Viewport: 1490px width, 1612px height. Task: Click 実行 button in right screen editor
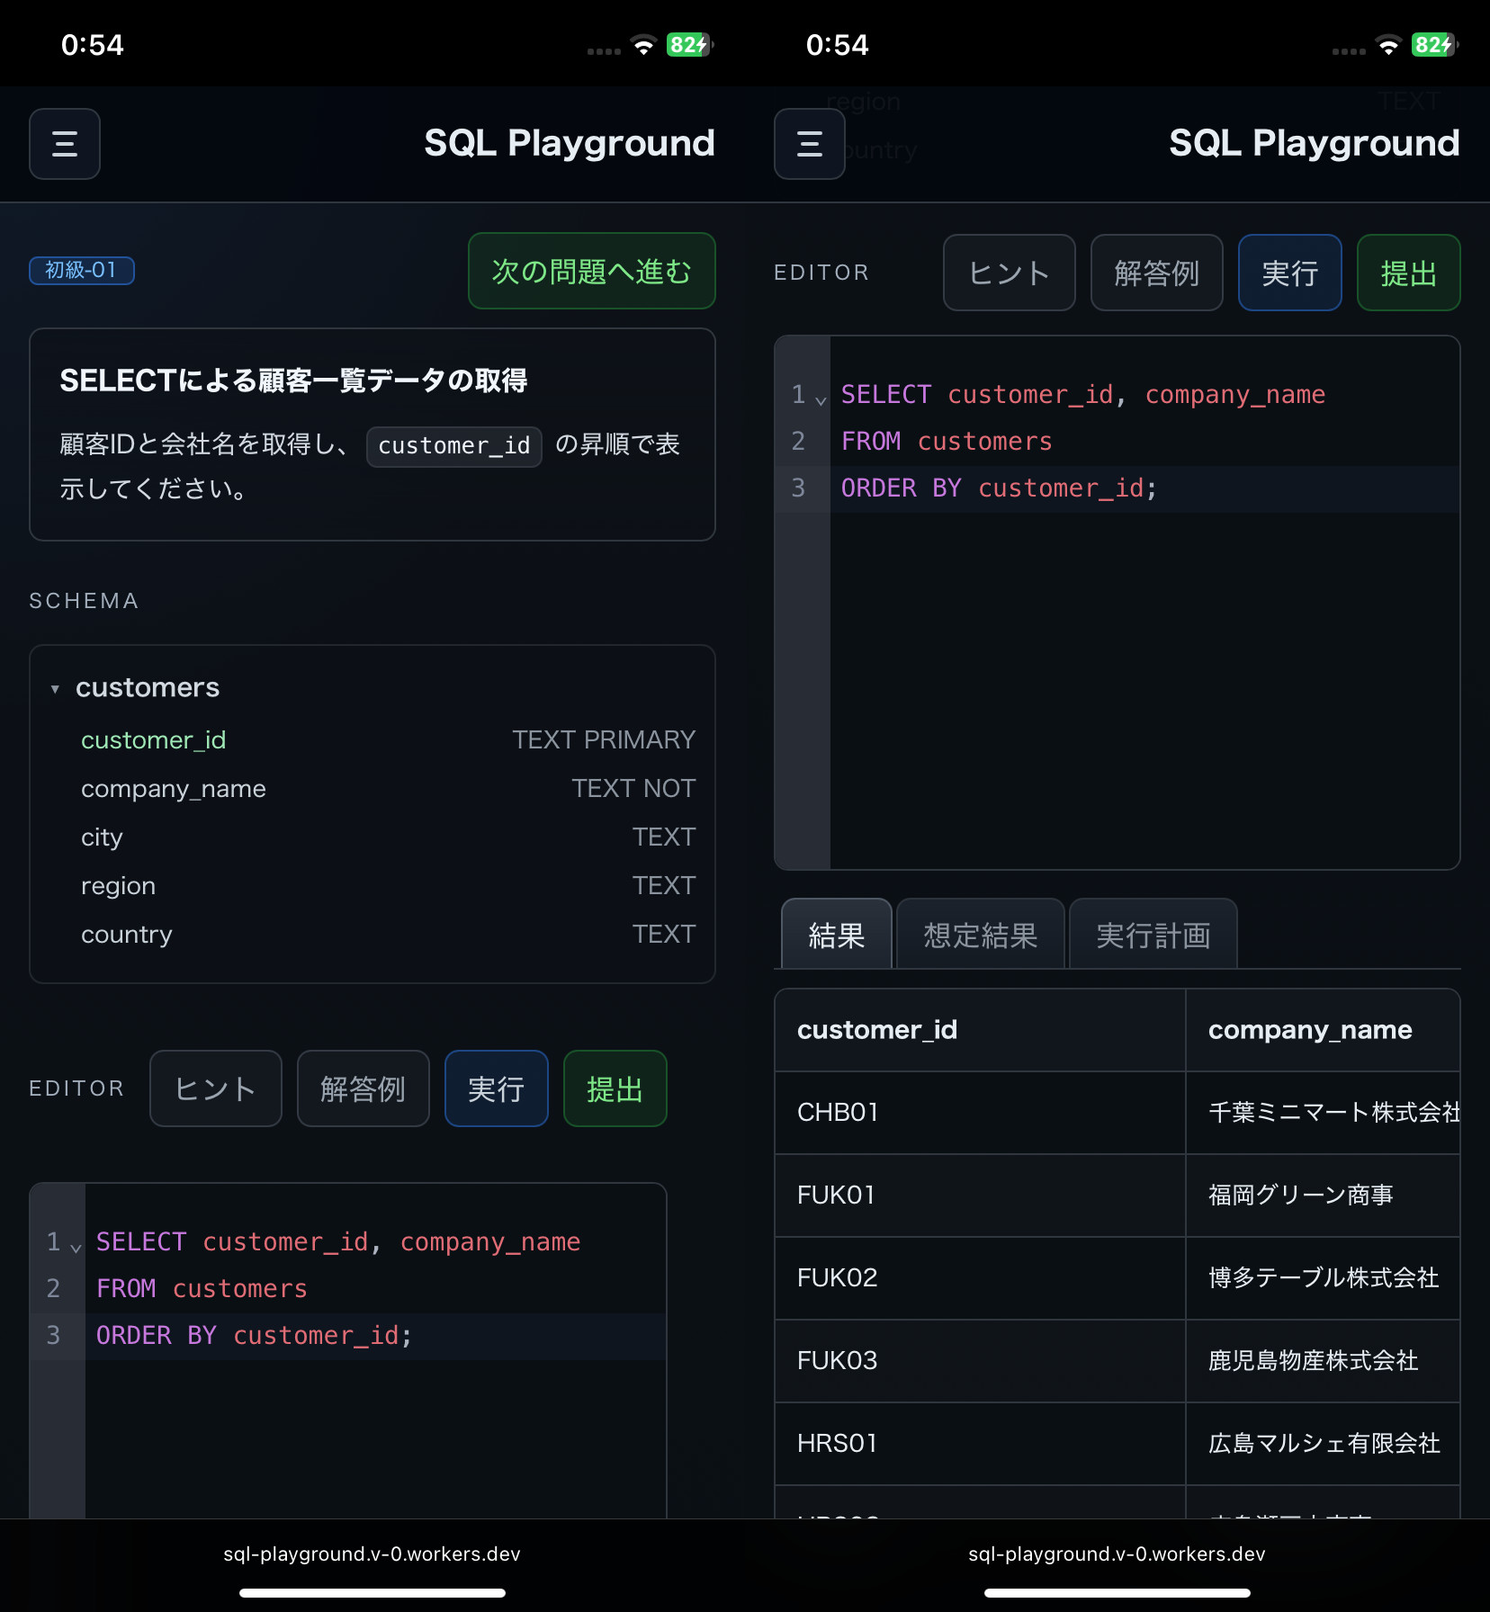1290,273
